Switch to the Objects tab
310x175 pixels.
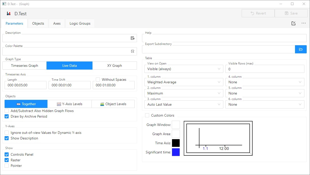[x=38, y=23]
